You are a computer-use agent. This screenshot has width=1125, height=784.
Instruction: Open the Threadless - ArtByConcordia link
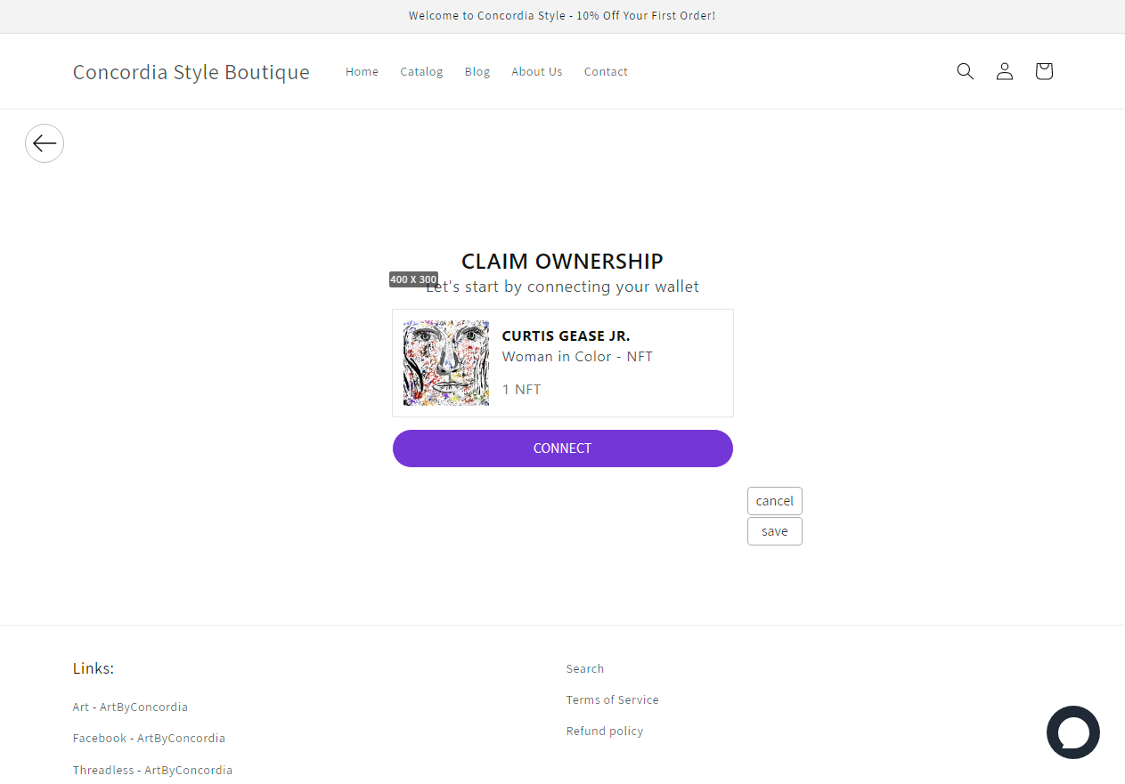(152, 771)
